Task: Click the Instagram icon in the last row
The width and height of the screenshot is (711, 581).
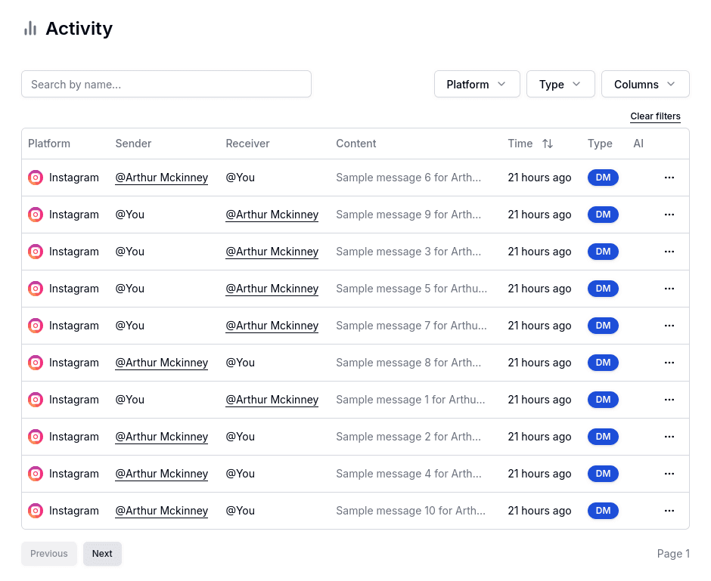Action: click(x=36, y=511)
